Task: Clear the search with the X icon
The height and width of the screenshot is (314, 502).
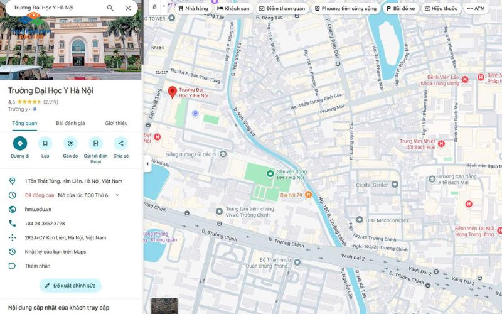Action: tap(128, 8)
